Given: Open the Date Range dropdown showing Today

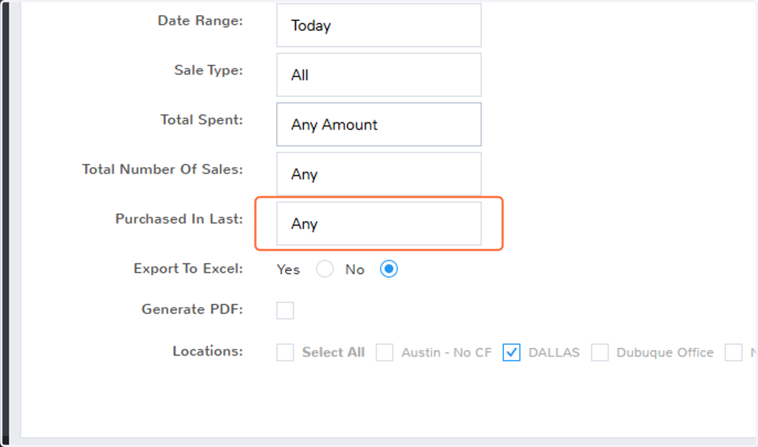Looking at the screenshot, I should coord(379,25).
